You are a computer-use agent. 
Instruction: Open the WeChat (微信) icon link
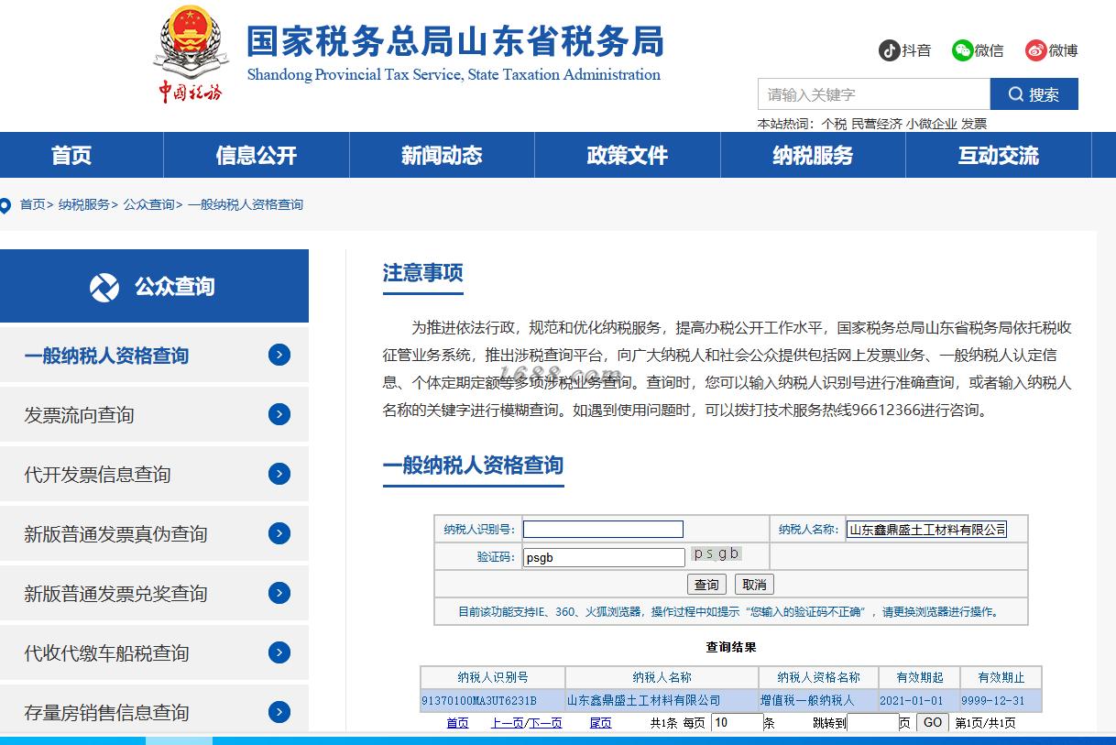(962, 50)
